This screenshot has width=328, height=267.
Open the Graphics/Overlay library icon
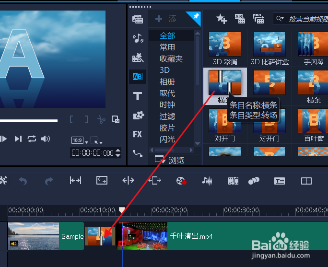tap(138, 115)
